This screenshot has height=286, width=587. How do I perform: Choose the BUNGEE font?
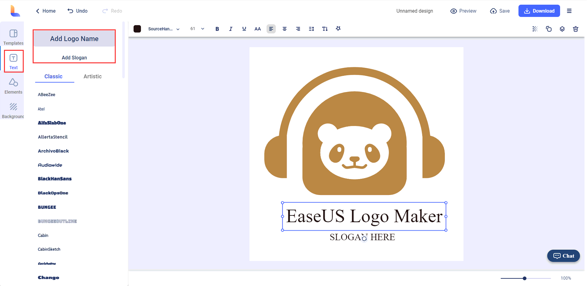tap(47, 207)
